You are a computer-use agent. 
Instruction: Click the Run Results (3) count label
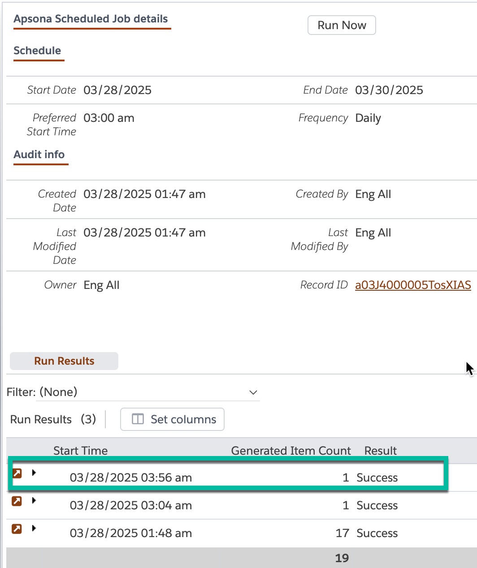(x=53, y=419)
